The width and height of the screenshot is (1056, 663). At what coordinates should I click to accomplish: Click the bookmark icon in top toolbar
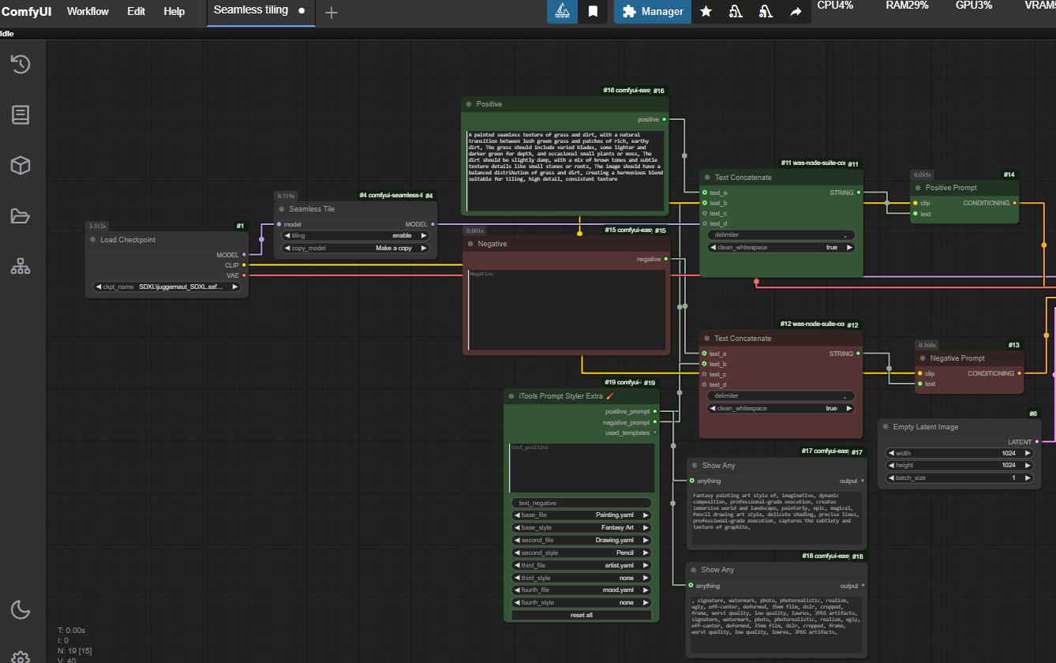pyautogui.click(x=593, y=12)
